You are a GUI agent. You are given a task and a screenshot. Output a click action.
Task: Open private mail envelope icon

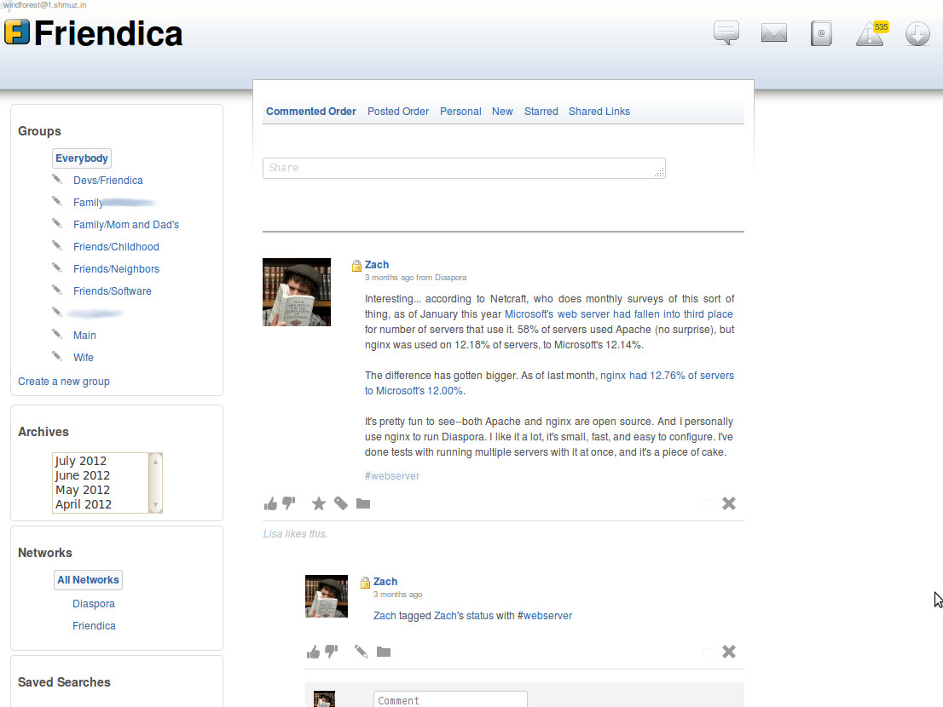(x=774, y=33)
